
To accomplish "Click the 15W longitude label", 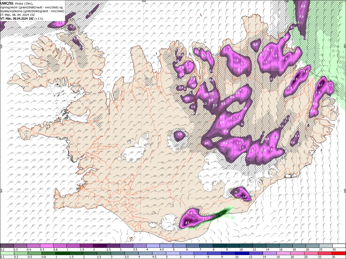I will pyautogui.click(x=286, y=1).
